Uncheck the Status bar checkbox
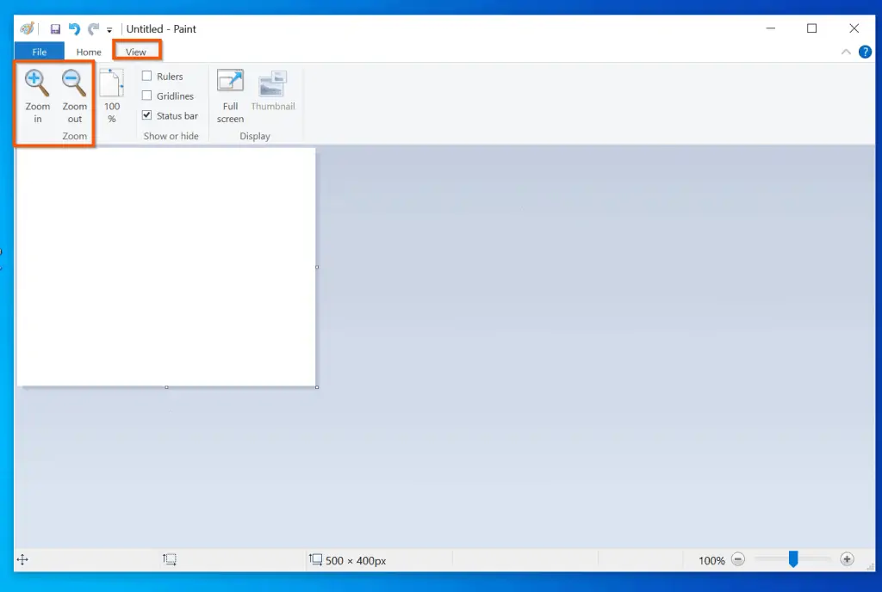 click(147, 115)
